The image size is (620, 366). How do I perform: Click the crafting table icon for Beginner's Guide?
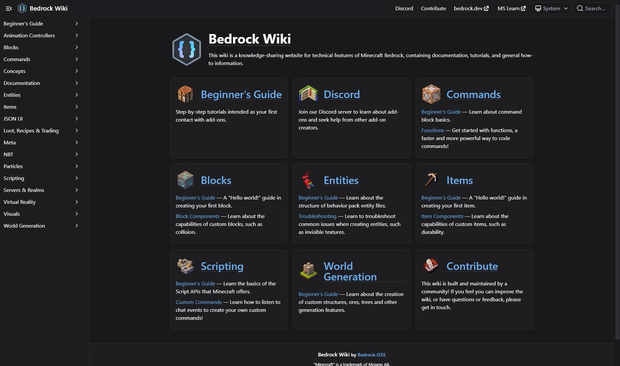[x=185, y=94]
